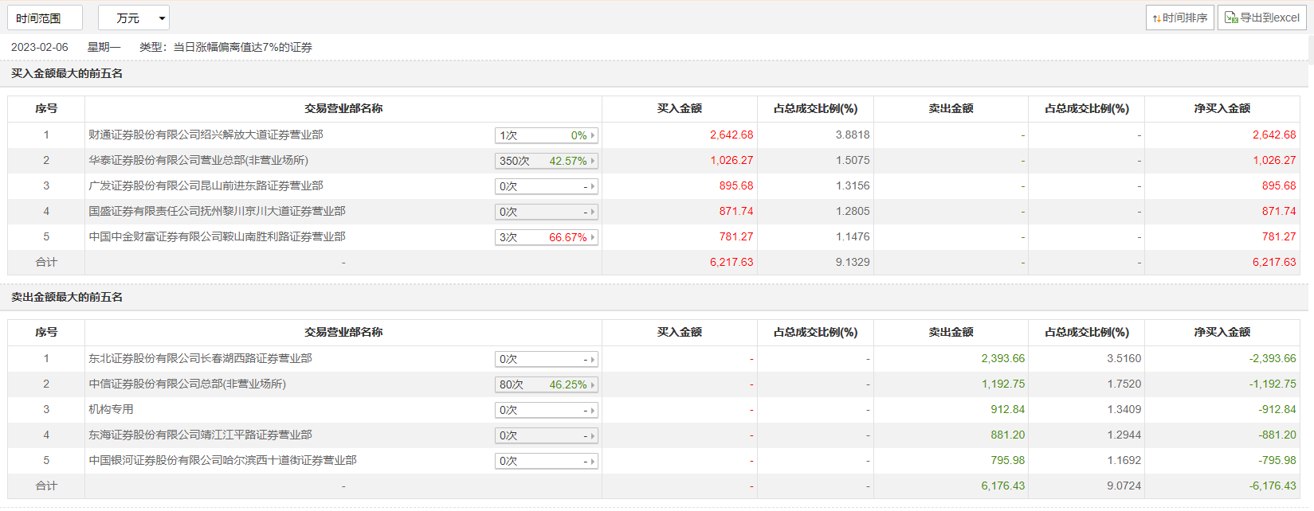The height and width of the screenshot is (511, 1314).
Task: Click the arrow icon in 中国银河证券 row's 0次 box
Action: click(x=593, y=462)
